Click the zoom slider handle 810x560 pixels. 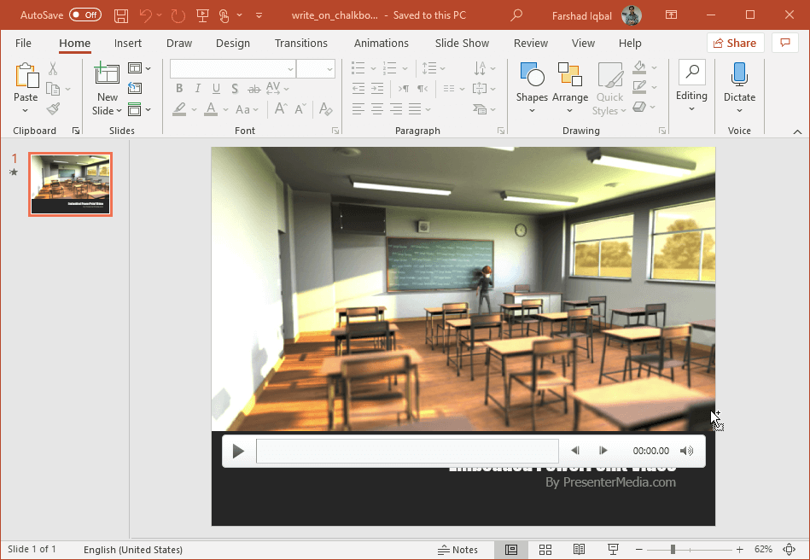point(673,550)
